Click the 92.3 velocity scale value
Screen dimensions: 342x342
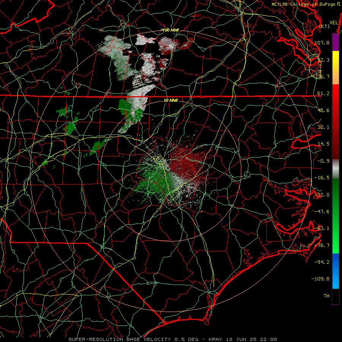click(323, 60)
